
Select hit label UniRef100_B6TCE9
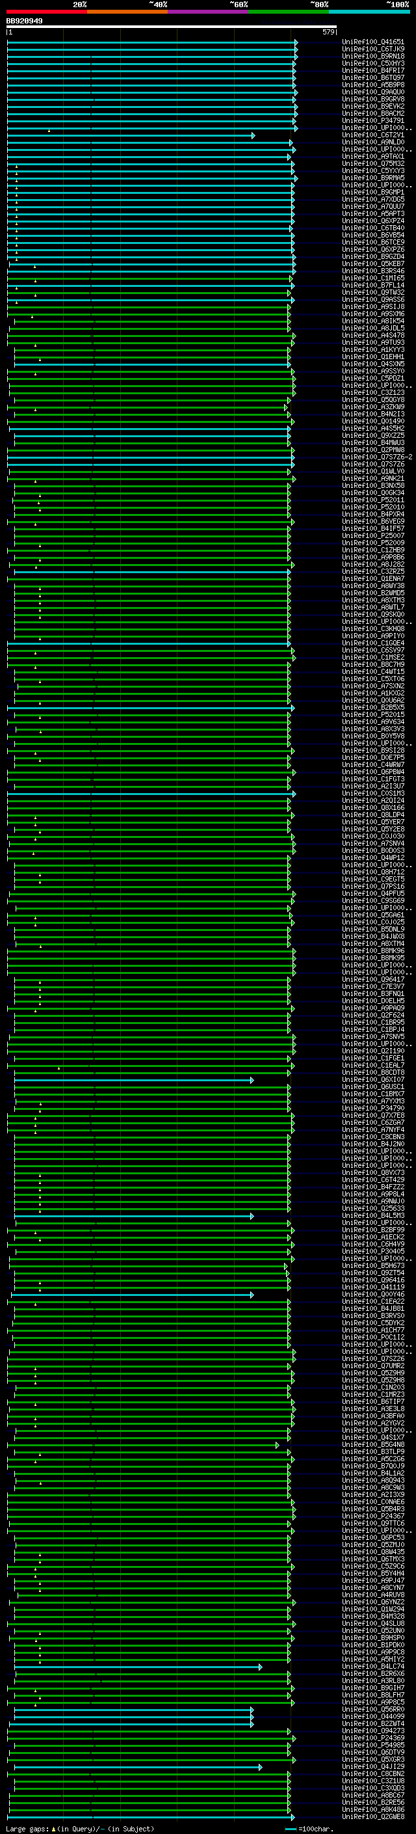(x=373, y=242)
